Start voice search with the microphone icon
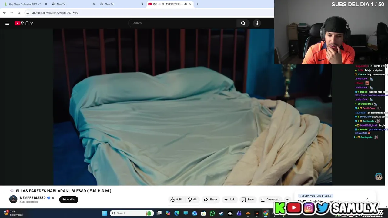Viewport: 388px width, 218px height. pos(257,23)
